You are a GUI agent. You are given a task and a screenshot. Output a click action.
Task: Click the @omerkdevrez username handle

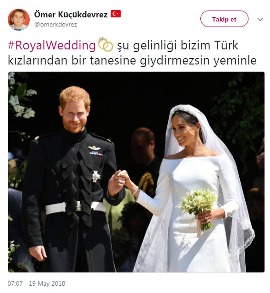tap(55, 24)
